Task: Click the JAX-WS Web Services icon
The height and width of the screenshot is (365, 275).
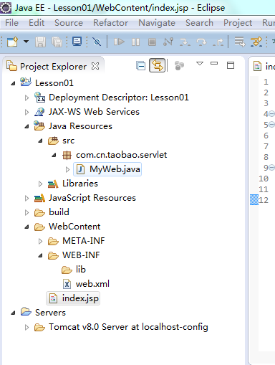Action: click(39, 112)
